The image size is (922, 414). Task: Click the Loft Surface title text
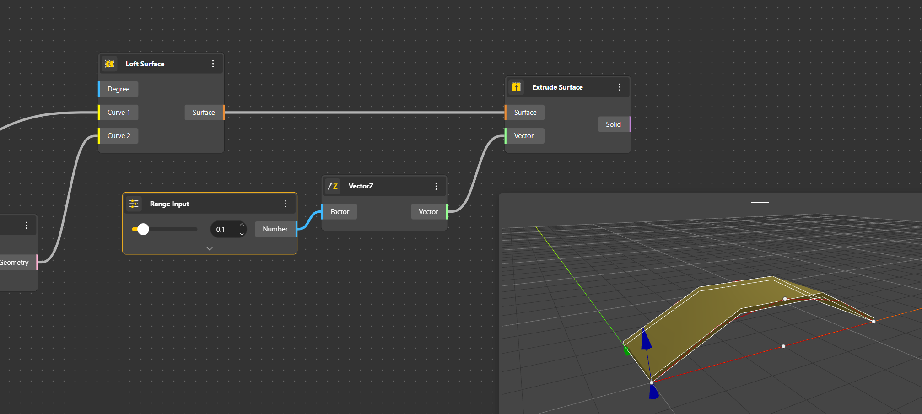[145, 64]
